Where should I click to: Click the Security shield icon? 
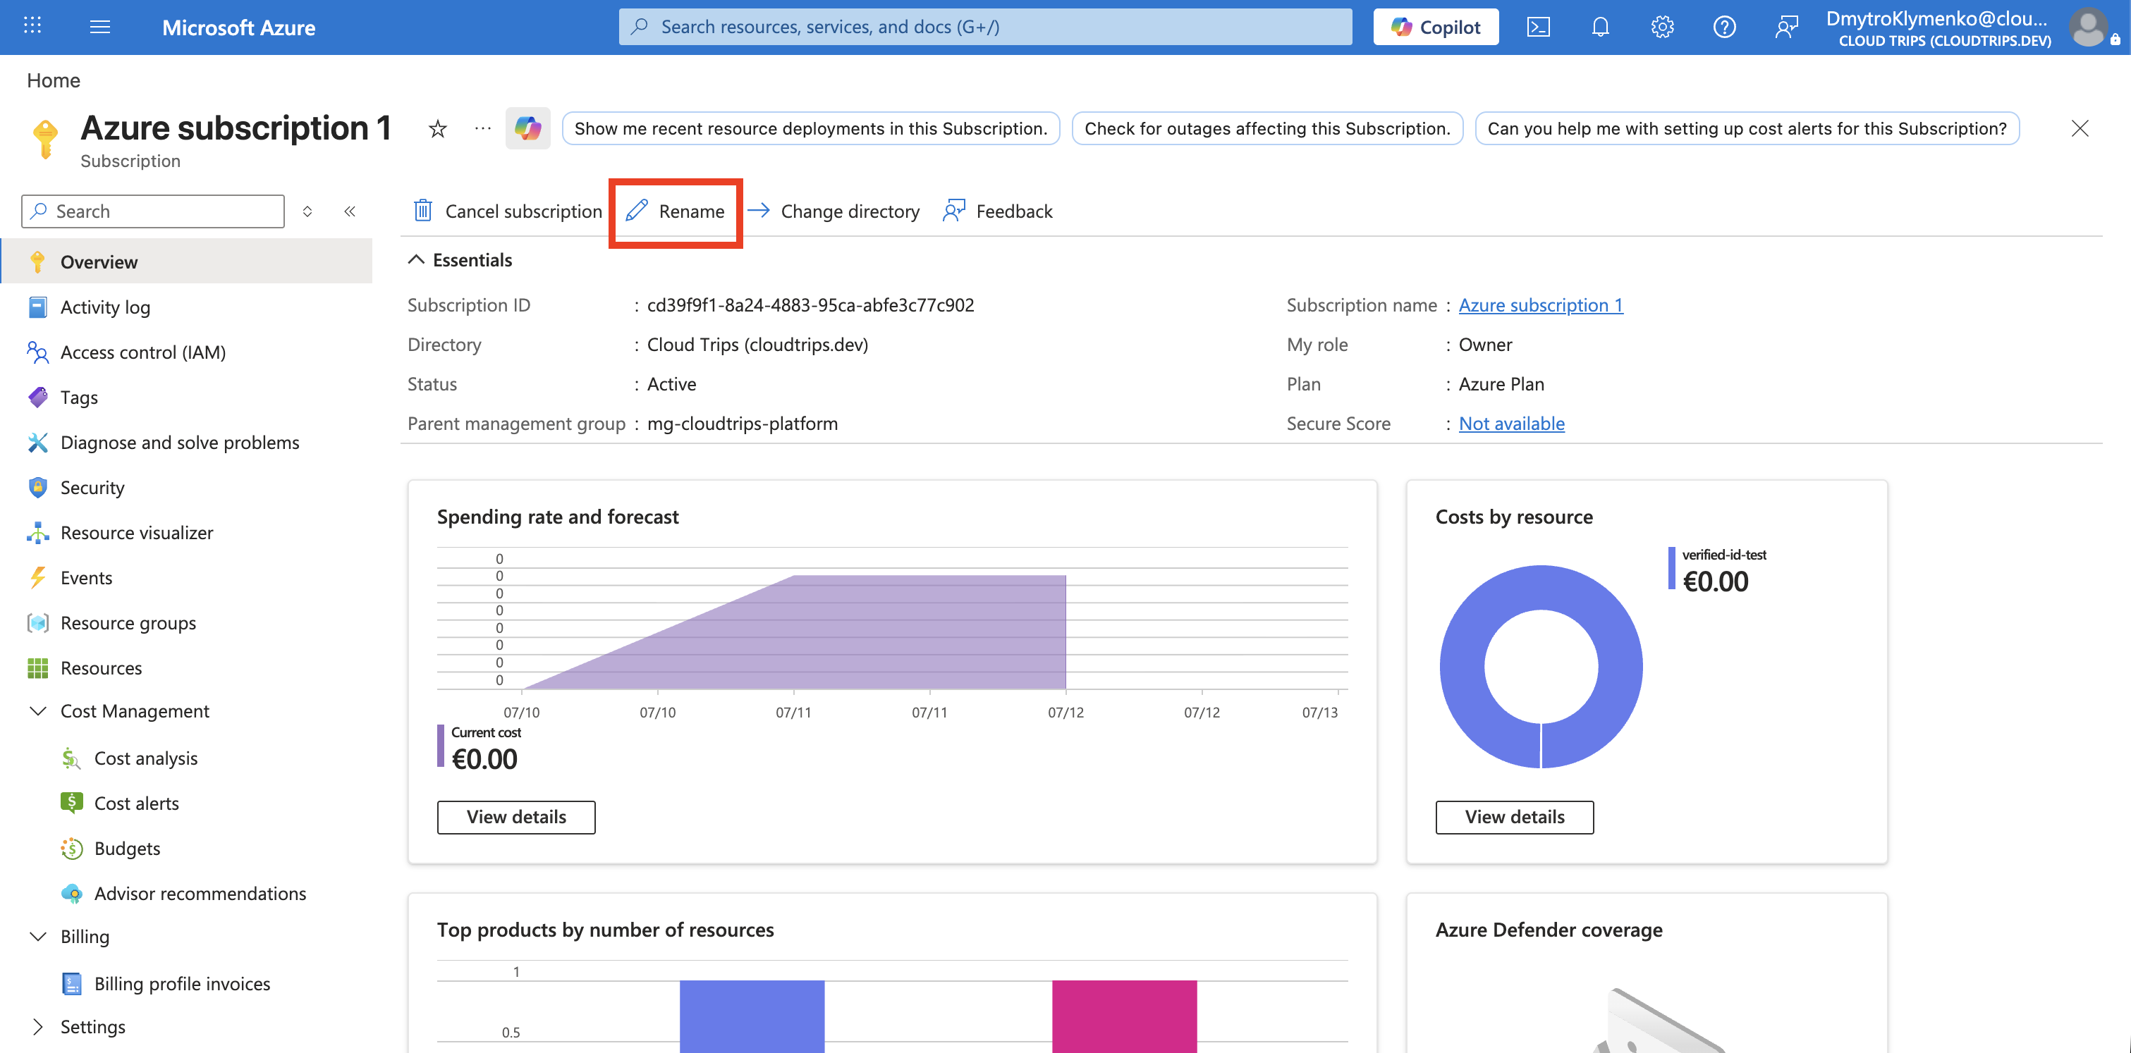click(37, 488)
